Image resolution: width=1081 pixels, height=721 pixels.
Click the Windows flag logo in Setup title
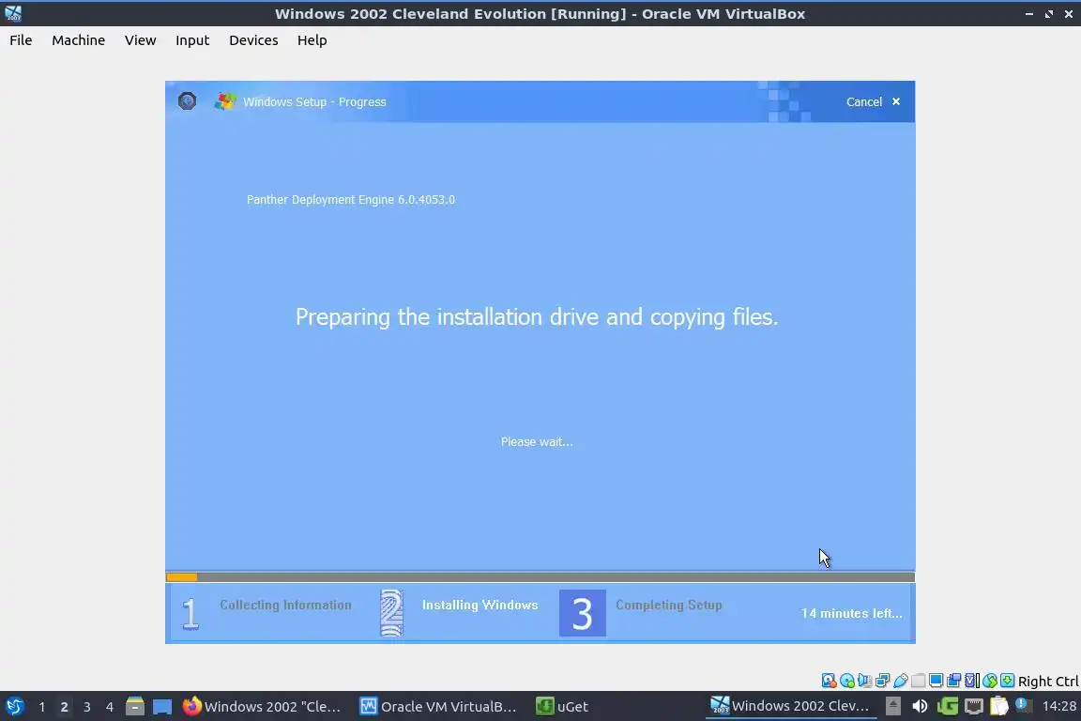coord(225,101)
